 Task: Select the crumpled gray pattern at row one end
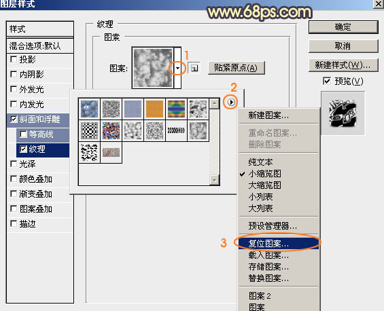click(x=198, y=109)
